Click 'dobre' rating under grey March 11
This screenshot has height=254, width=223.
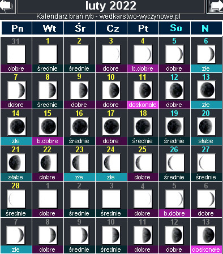coord(143,249)
